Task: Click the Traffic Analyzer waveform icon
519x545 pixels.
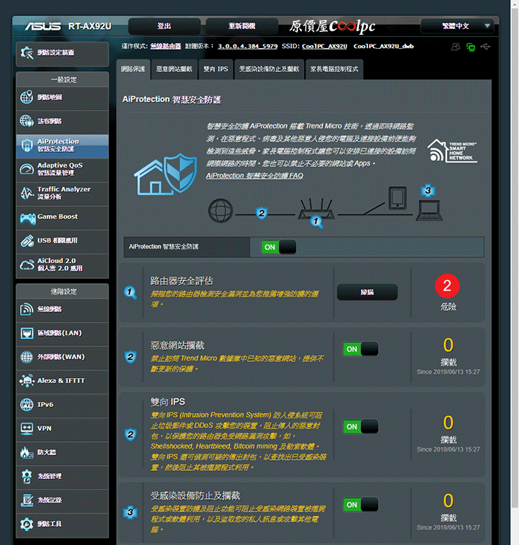Action: (27, 193)
